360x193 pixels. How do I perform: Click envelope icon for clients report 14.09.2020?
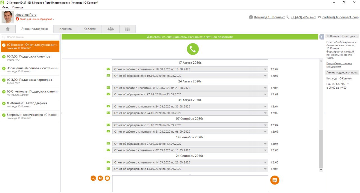[x=108, y=162]
